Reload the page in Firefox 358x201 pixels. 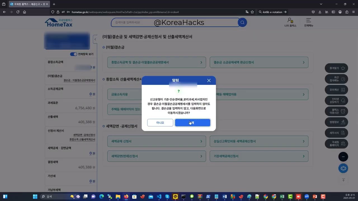coord(18,12)
